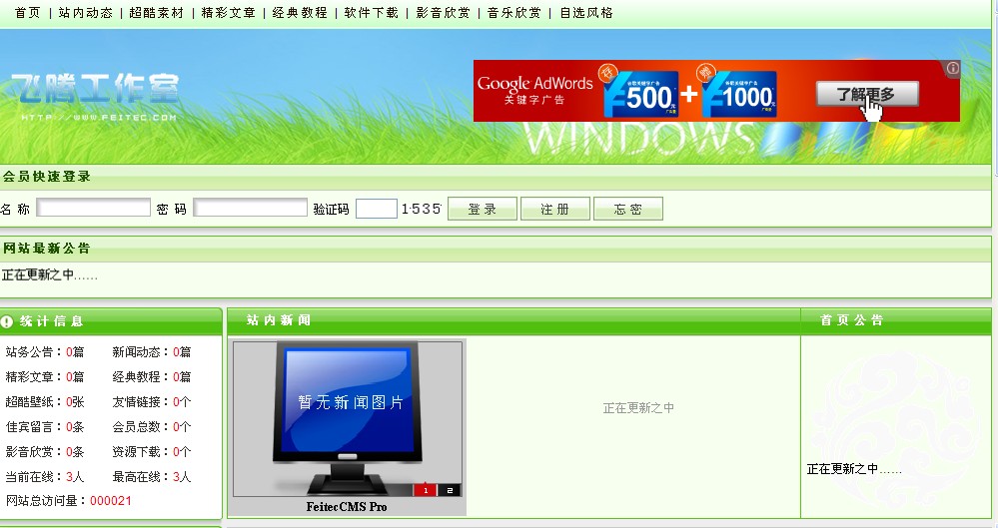Click the 统计信息 panel title
This screenshot has height=528, width=998.
point(52,321)
